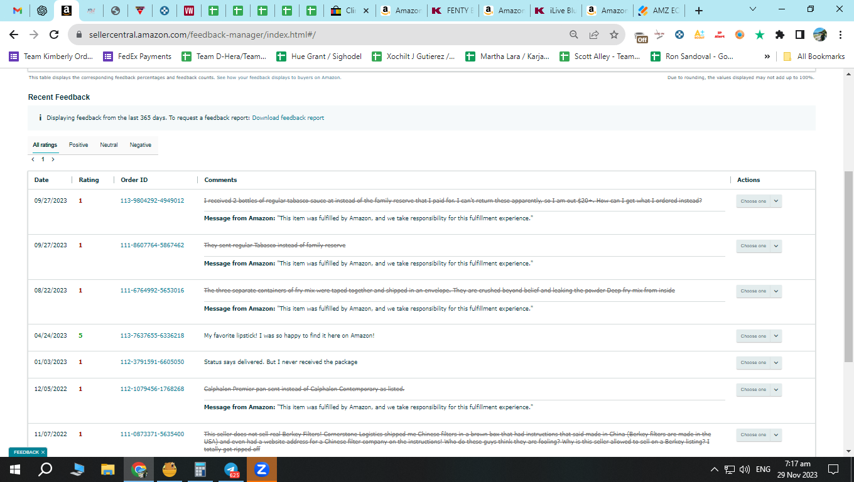
Task: Open Martha Lara / Karja bookmark
Action: [x=508, y=56]
